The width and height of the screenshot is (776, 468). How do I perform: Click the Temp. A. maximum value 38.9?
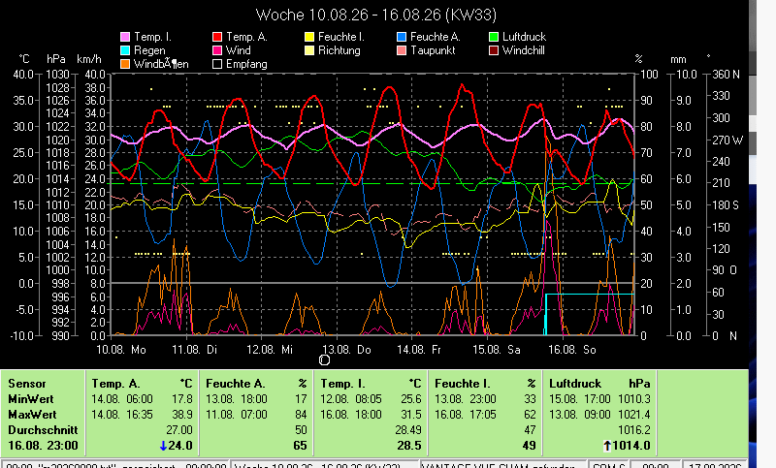(182, 415)
